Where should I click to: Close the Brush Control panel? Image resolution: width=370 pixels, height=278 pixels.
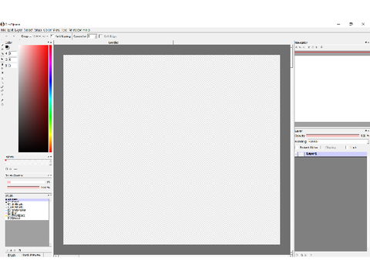[51, 175]
